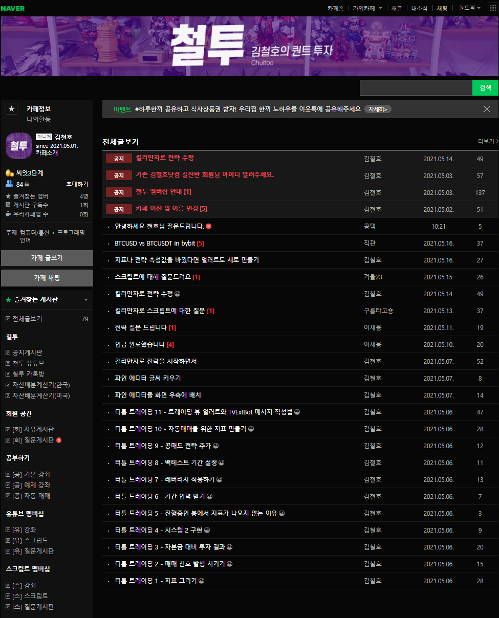Switch to the 나의활동 tab
The width and height of the screenshot is (499, 618).
coord(39,119)
